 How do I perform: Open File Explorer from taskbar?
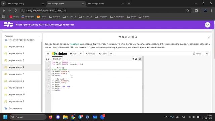[x=66, y=117]
